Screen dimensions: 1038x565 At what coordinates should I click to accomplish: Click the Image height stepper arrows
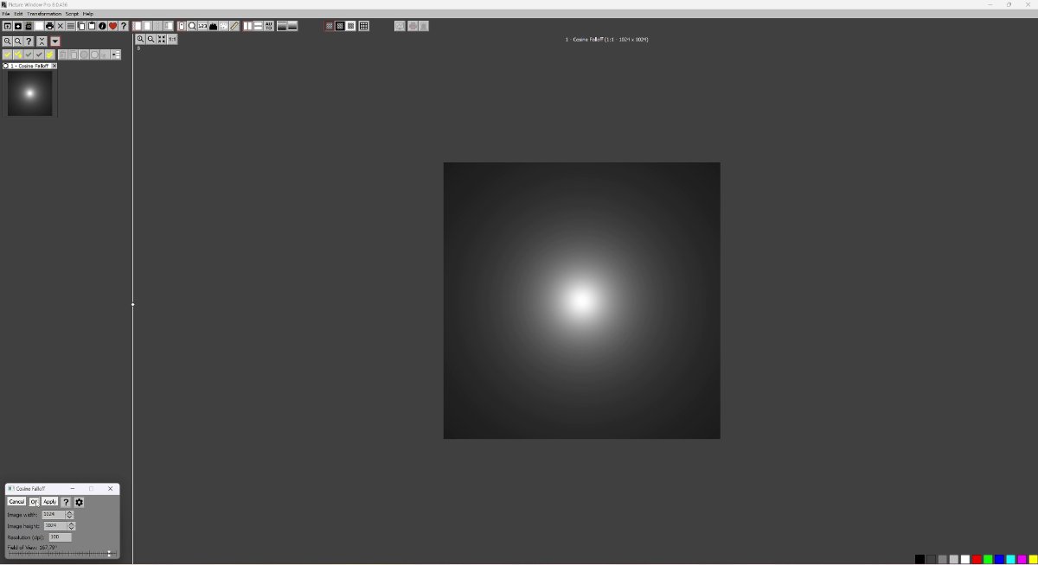pyautogui.click(x=71, y=525)
